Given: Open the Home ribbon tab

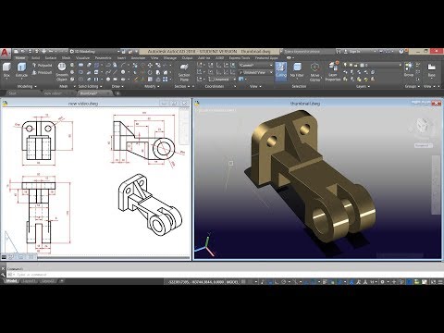Looking at the screenshot, I should 20,58.
